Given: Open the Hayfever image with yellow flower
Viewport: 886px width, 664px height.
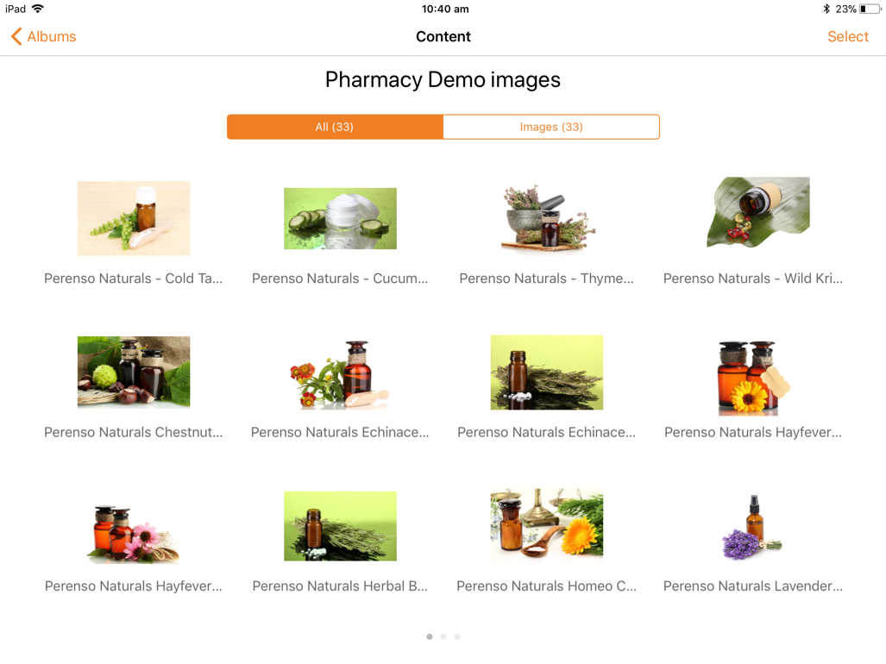Looking at the screenshot, I should (x=753, y=378).
